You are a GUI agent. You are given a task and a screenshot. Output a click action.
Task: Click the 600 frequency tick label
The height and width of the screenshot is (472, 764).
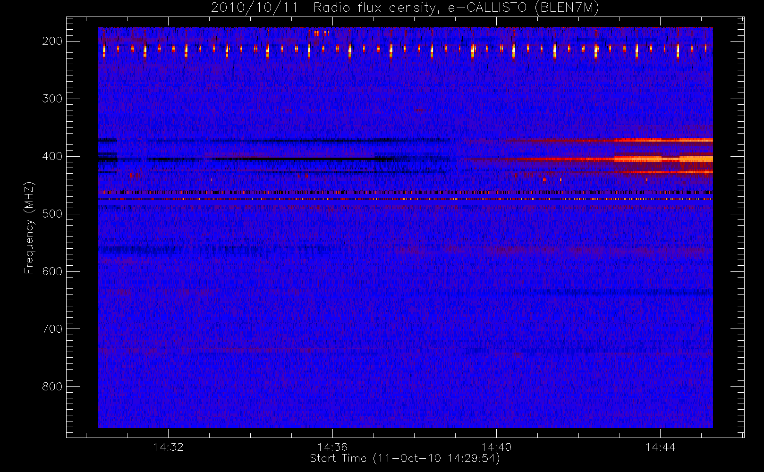(x=52, y=271)
